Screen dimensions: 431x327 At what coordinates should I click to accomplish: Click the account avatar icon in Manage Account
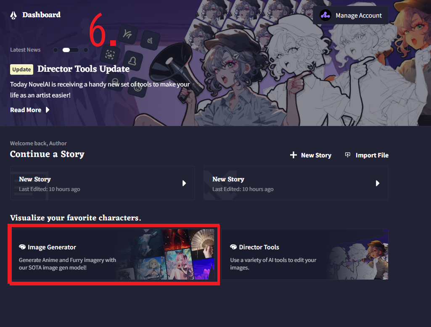pyautogui.click(x=325, y=16)
